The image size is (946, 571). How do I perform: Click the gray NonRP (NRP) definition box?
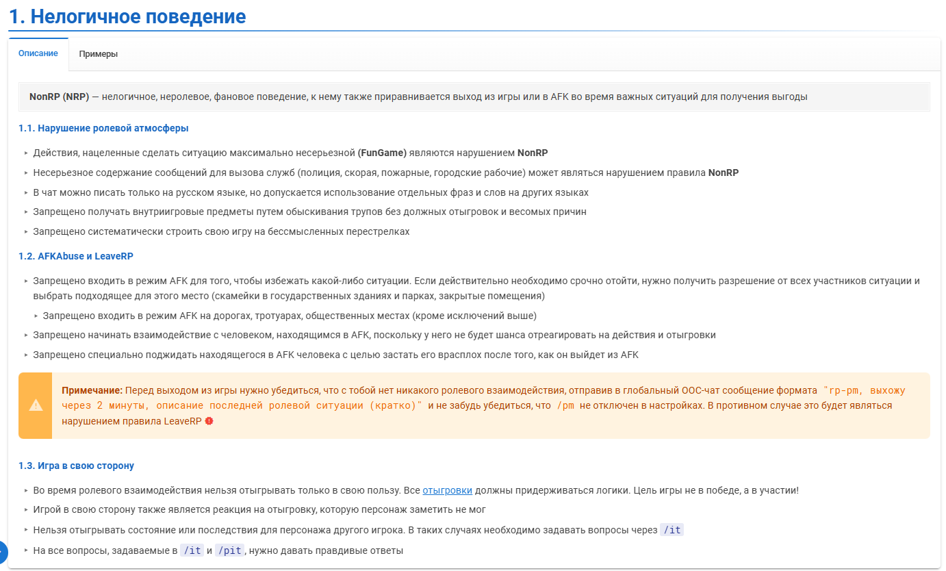pos(474,97)
